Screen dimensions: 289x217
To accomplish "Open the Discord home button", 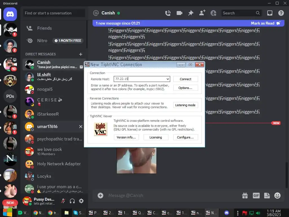I will [x=10, y=14].
